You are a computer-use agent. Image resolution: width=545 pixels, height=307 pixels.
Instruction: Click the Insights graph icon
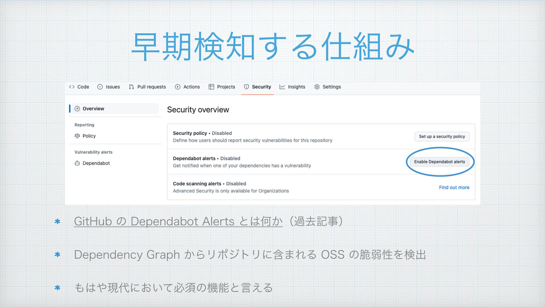point(282,87)
